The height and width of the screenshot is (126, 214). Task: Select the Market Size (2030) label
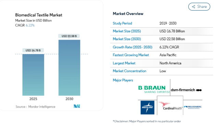point(127,39)
